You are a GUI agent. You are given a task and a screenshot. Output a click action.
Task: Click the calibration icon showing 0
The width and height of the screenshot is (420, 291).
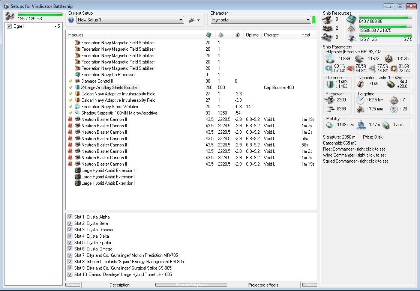(x=328, y=37)
